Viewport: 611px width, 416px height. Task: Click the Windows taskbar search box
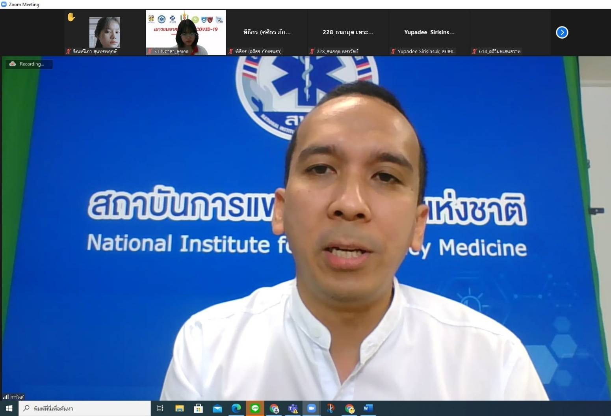(x=85, y=409)
